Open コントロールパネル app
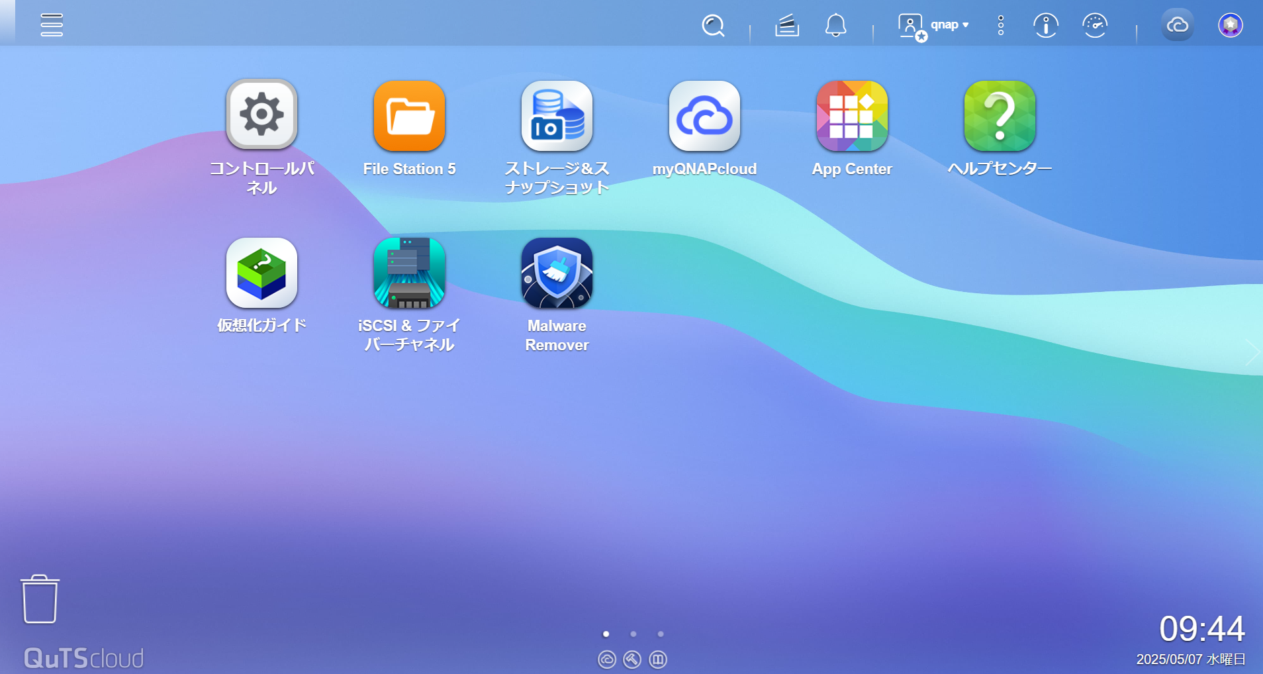Image resolution: width=1263 pixels, height=674 pixels. click(x=261, y=137)
